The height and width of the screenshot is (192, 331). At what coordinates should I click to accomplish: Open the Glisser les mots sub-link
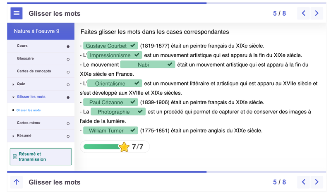point(29,110)
